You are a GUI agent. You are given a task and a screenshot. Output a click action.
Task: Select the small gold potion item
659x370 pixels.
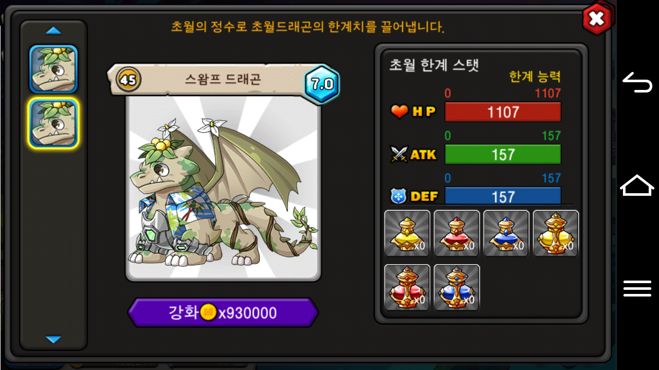[x=407, y=233]
